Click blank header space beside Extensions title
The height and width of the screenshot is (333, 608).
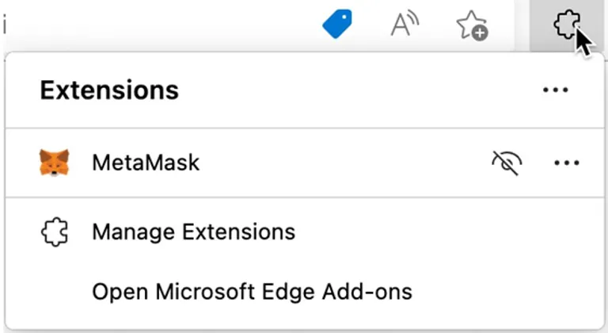click(357, 90)
